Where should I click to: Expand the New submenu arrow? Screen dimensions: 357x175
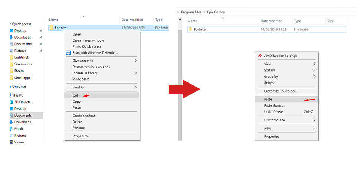(x=314, y=128)
